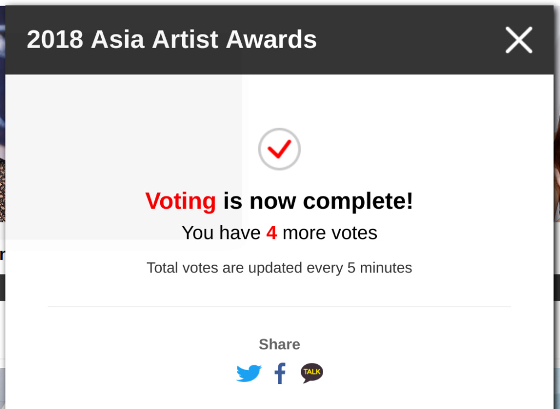Click the dark background strip at left edge
The height and width of the screenshot is (409, 560).
tap(3, 288)
